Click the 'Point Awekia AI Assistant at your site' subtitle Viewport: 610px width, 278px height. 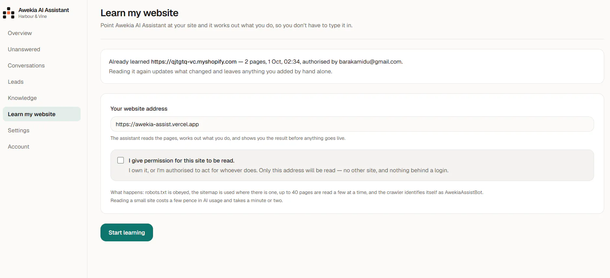tap(227, 25)
